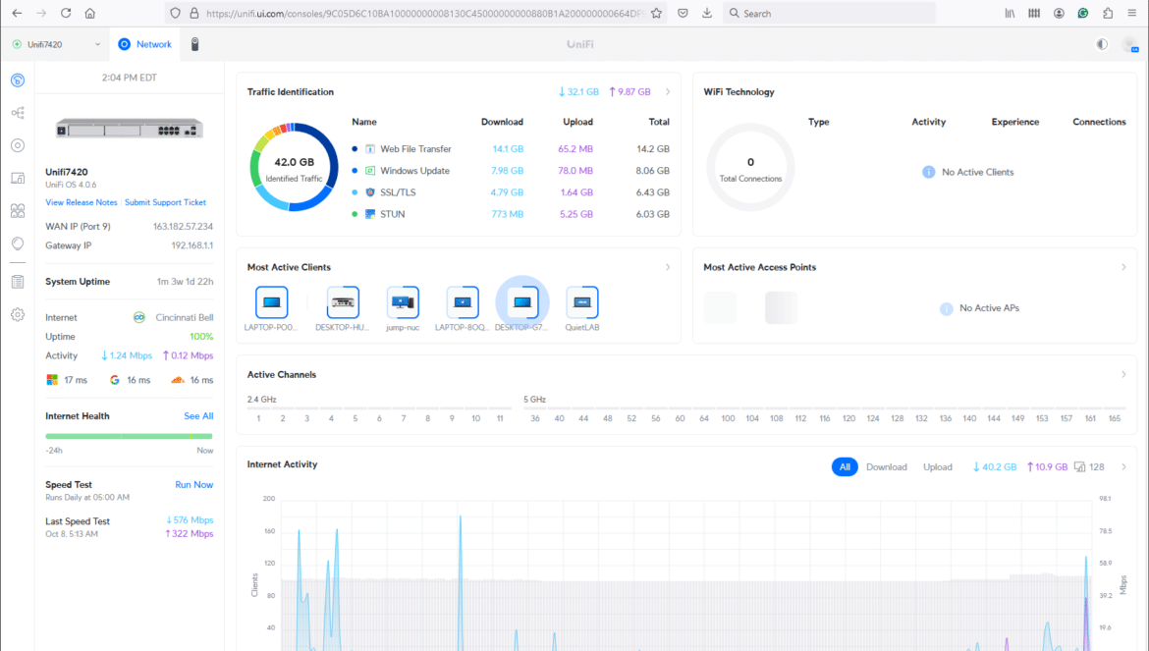Click the LAPTOP-8OQ client icon
This screenshot has width=1149, height=651.
pyautogui.click(x=462, y=301)
